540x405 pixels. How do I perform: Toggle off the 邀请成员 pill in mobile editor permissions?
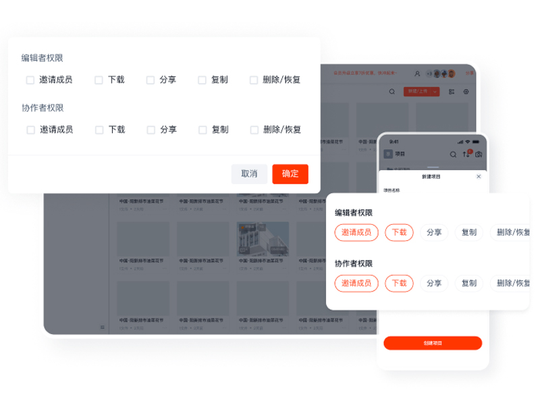coord(356,232)
